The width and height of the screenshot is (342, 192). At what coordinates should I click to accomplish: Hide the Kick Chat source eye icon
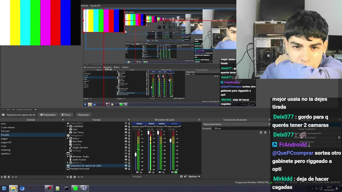pos(126,141)
